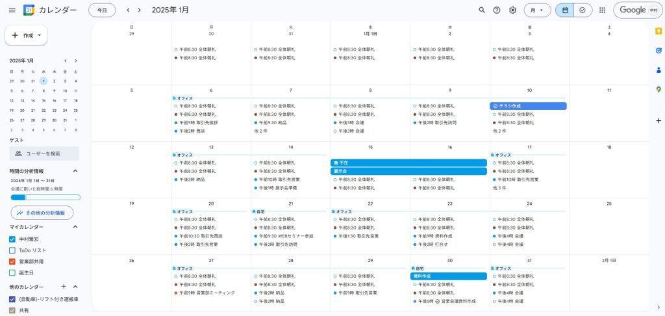Toggle the ToDo リスト calendar checkbox
The width and height of the screenshot is (665, 316).
tap(12, 250)
